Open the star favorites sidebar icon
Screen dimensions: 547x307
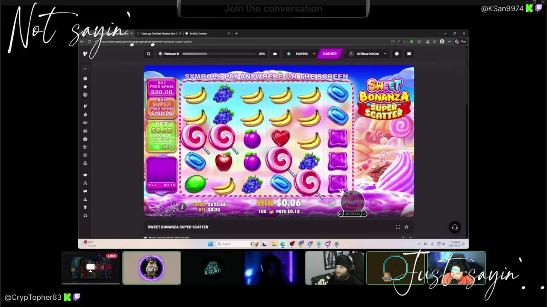pos(85,87)
